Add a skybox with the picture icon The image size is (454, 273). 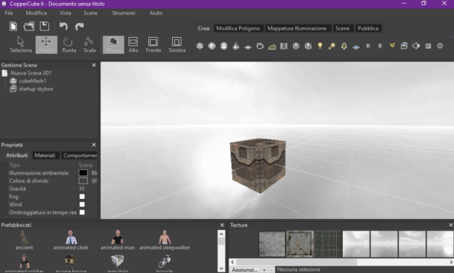pyautogui.click(x=404, y=46)
